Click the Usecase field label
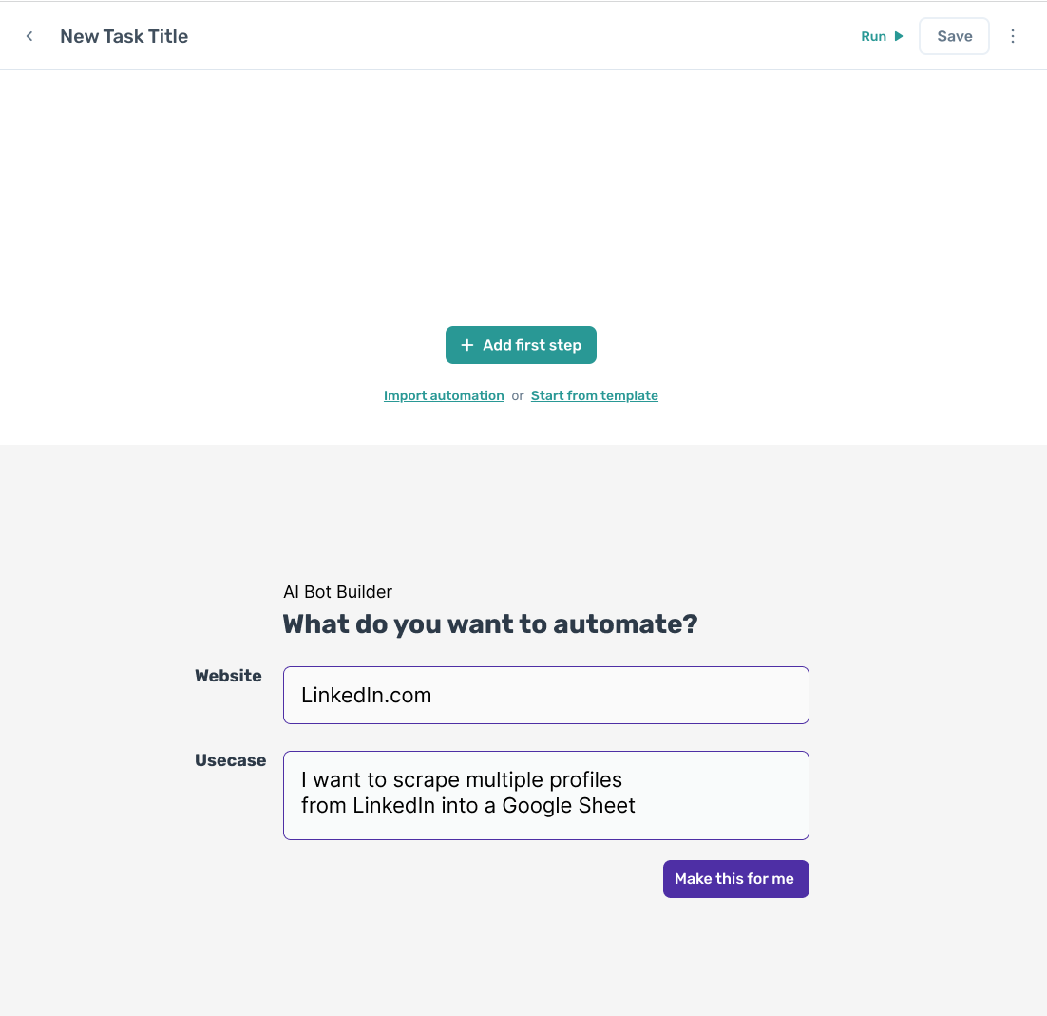Screen dimensions: 1047x1016 [230, 760]
